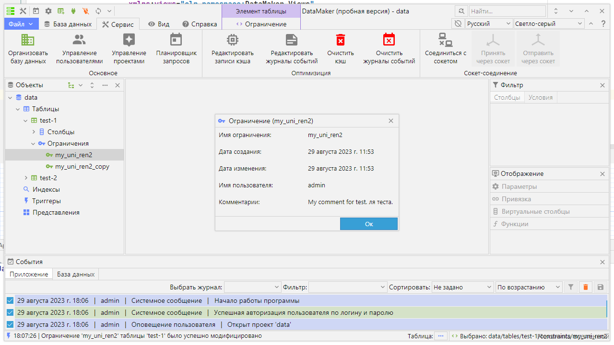Uncheck the Открыт проект 'data' event

10,325
